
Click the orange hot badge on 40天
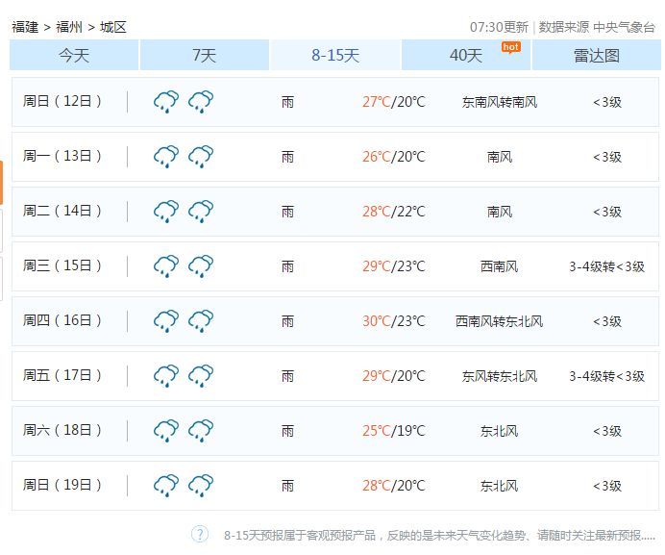511,47
